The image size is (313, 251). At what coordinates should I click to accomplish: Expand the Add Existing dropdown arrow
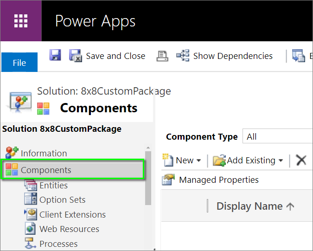point(281,161)
